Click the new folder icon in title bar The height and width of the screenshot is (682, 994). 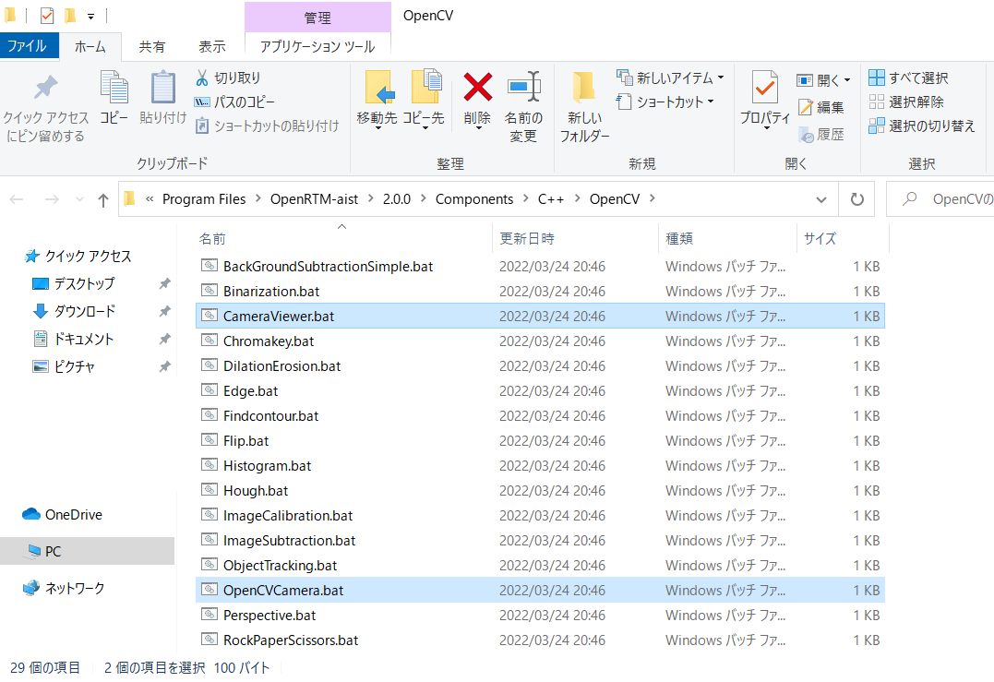point(70,15)
